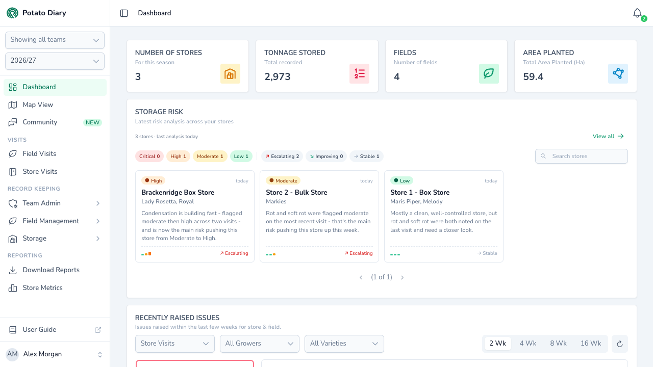Click the Potato Diary logo icon
653x367 pixels.
click(x=12, y=13)
